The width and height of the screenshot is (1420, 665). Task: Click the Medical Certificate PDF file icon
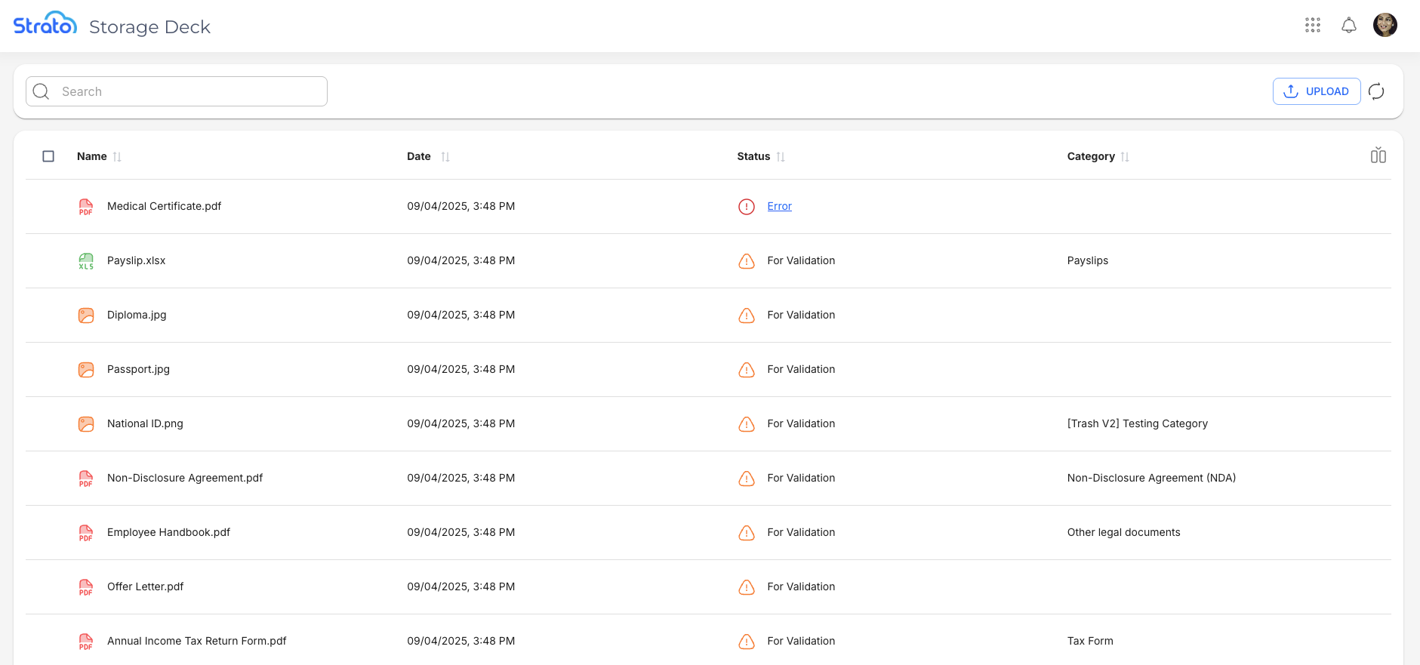tap(86, 207)
